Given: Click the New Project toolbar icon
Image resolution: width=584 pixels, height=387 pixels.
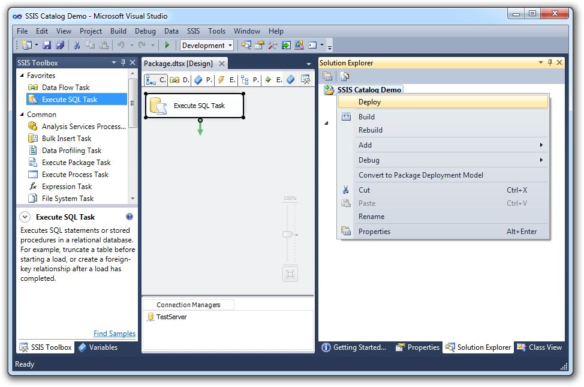Looking at the screenshot, I should coord(27,45).
